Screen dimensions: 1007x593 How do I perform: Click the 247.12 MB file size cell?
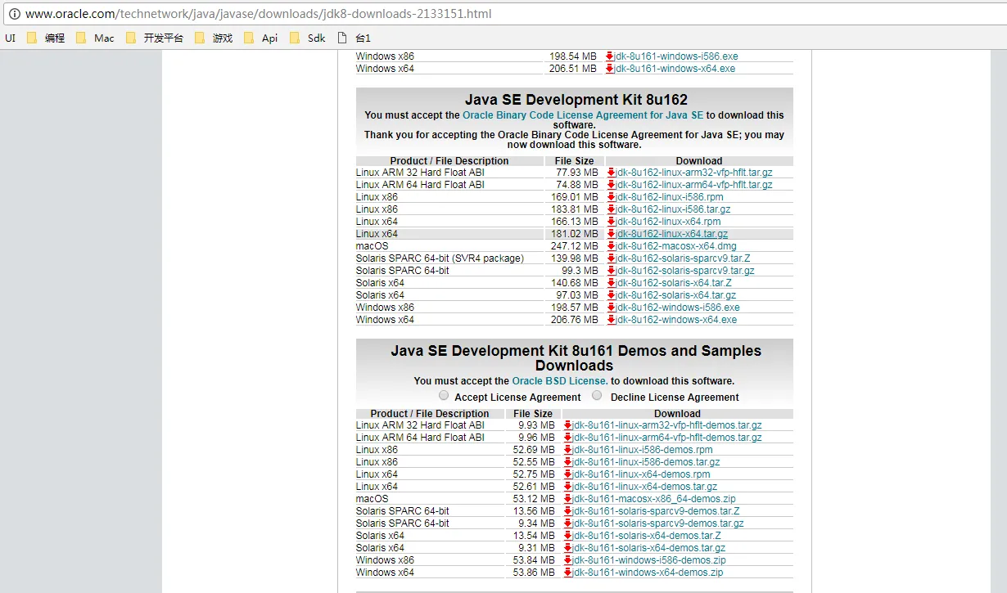click(x=575, y=246)
